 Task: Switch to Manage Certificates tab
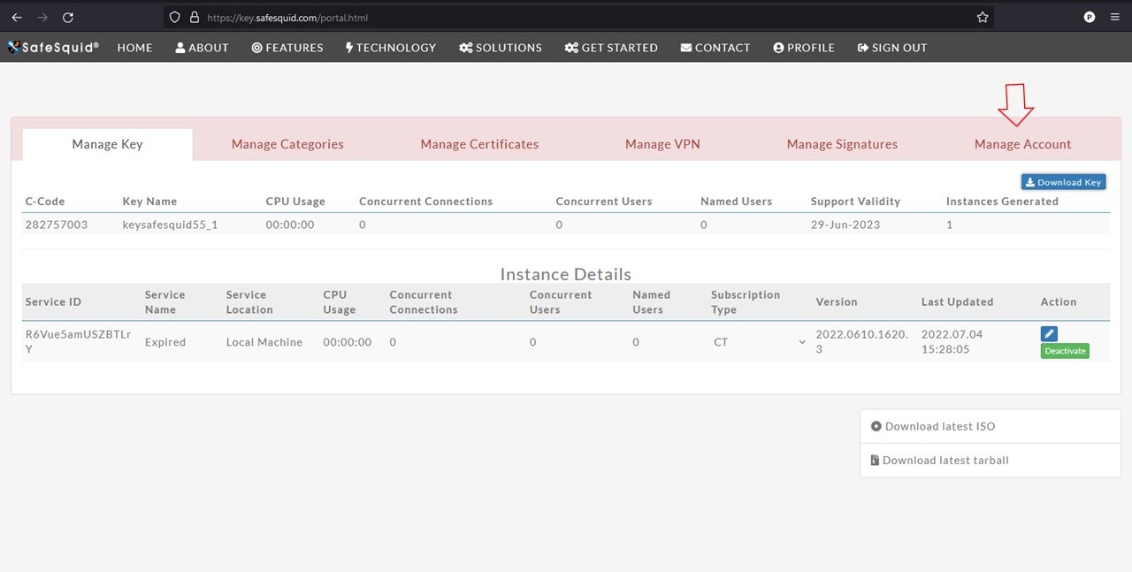[x=479, y=144]
